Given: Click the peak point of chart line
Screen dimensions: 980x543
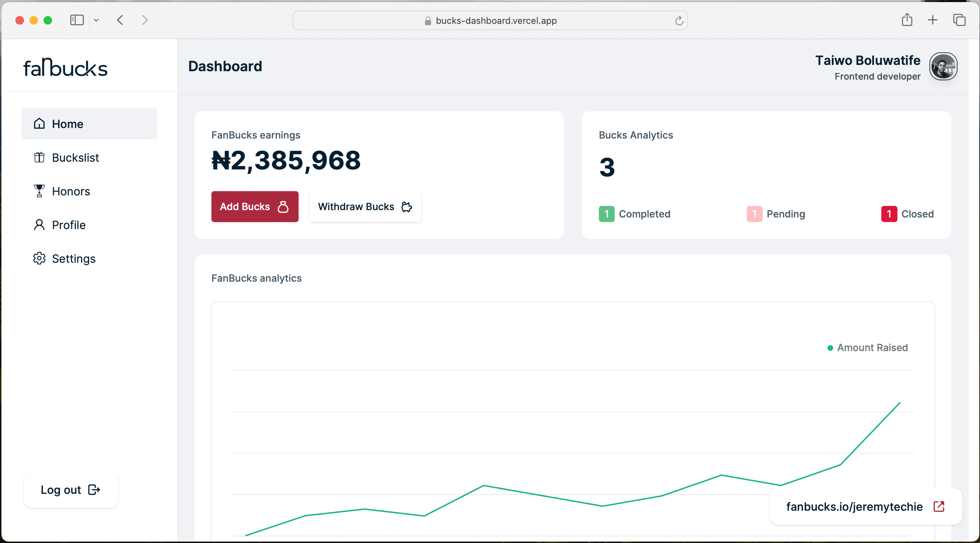Looking at the screenshot, I should pos(900,402).
